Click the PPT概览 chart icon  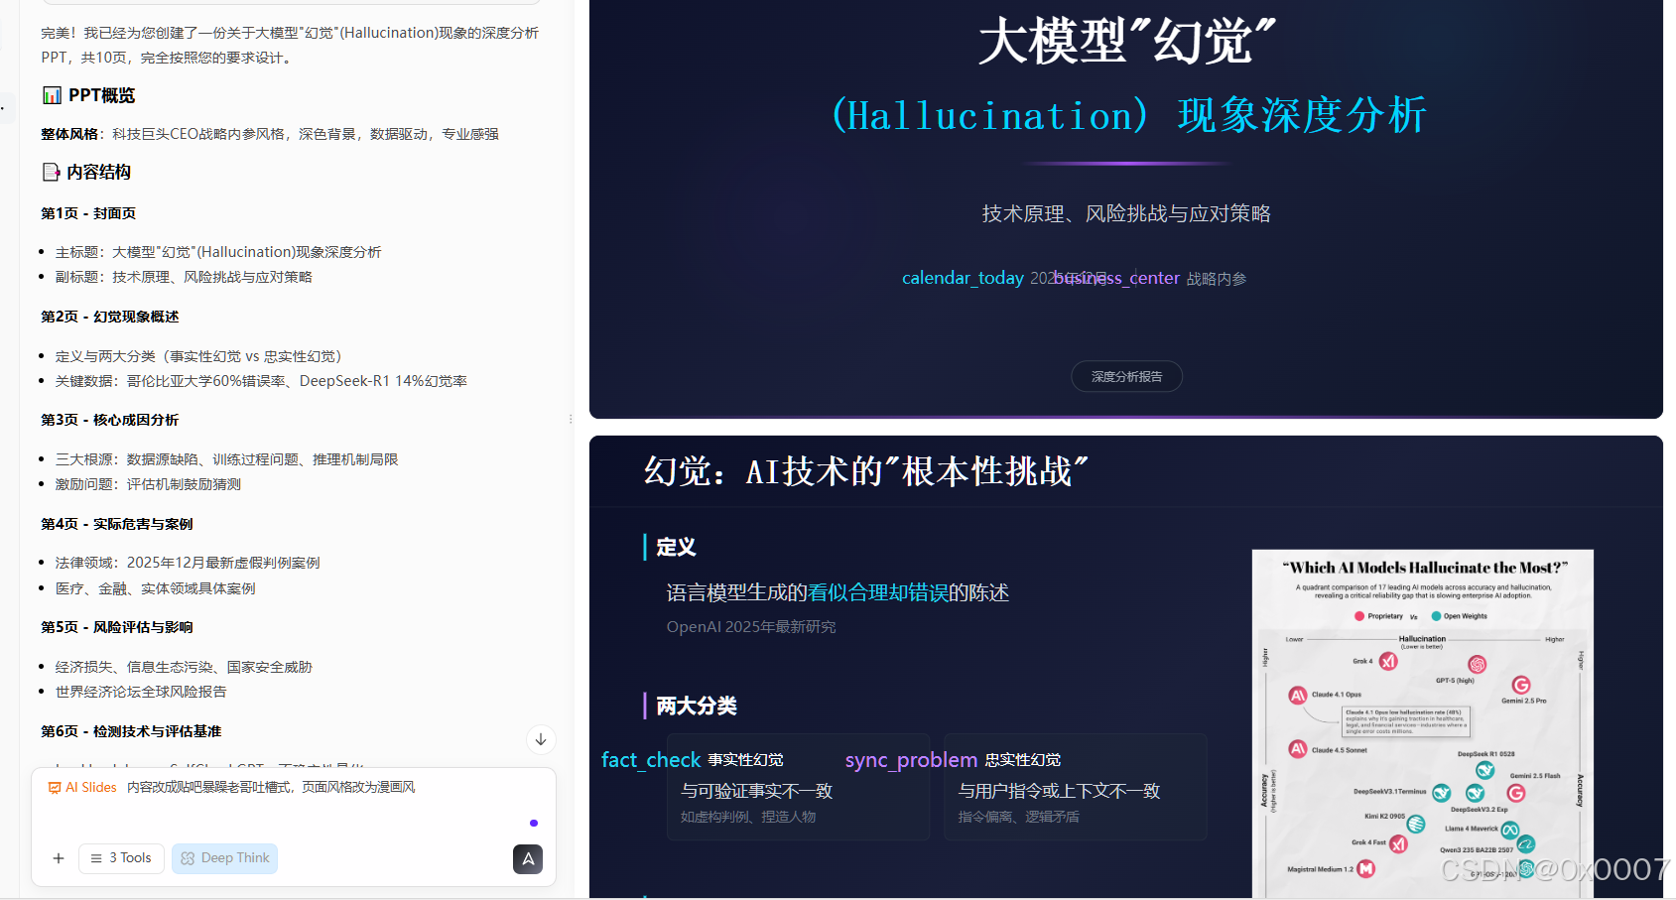52,95
